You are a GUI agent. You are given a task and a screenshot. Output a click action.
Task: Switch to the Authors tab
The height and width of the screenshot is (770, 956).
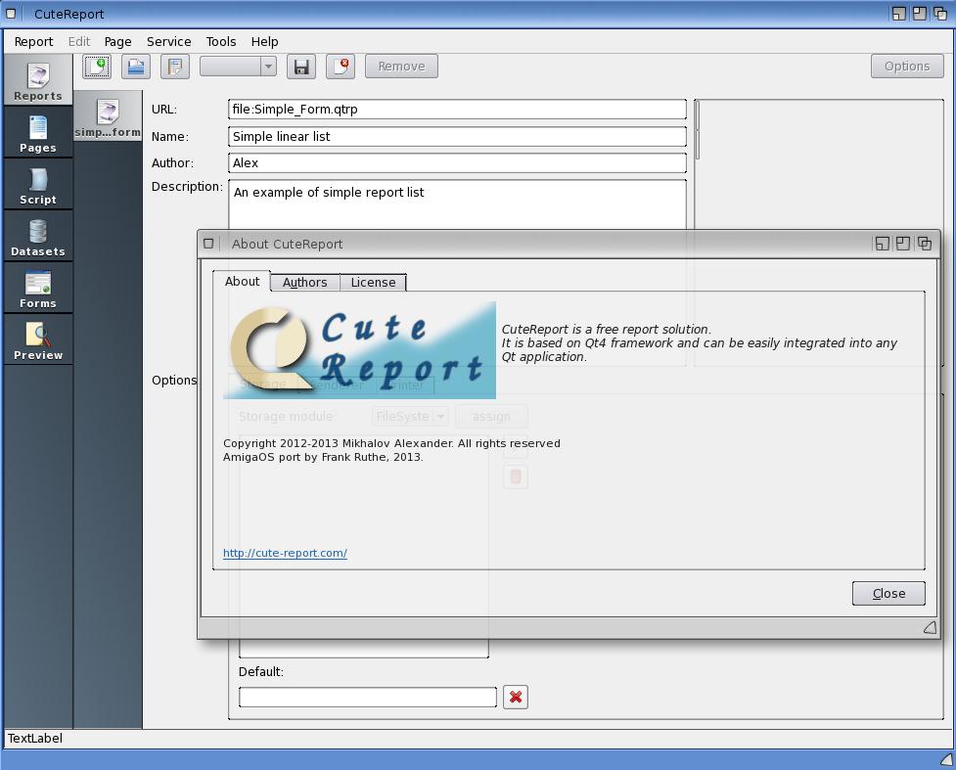click(305, 283)
